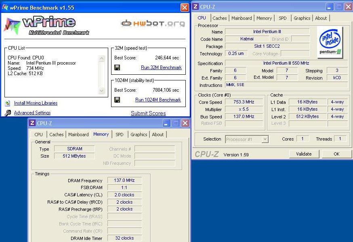Click the Install Missing Libraries icon
Screen dimensions: 353x242
pyautogui.click(x=7, y=103)
